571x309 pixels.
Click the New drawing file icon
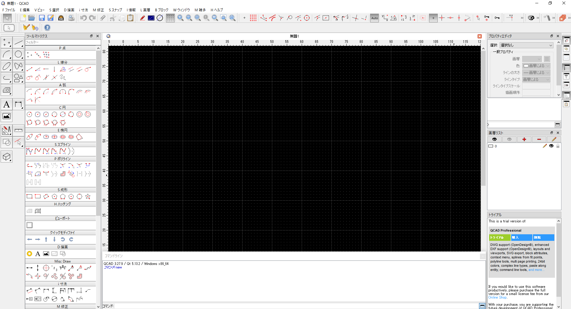(x=23, y=18)
